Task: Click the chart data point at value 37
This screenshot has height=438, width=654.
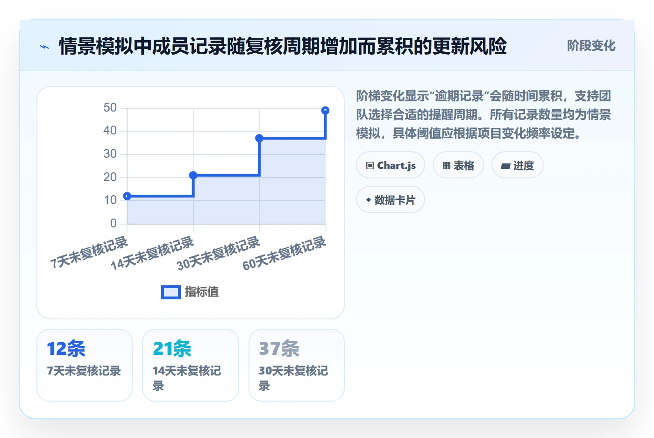Action: (259, 138)
